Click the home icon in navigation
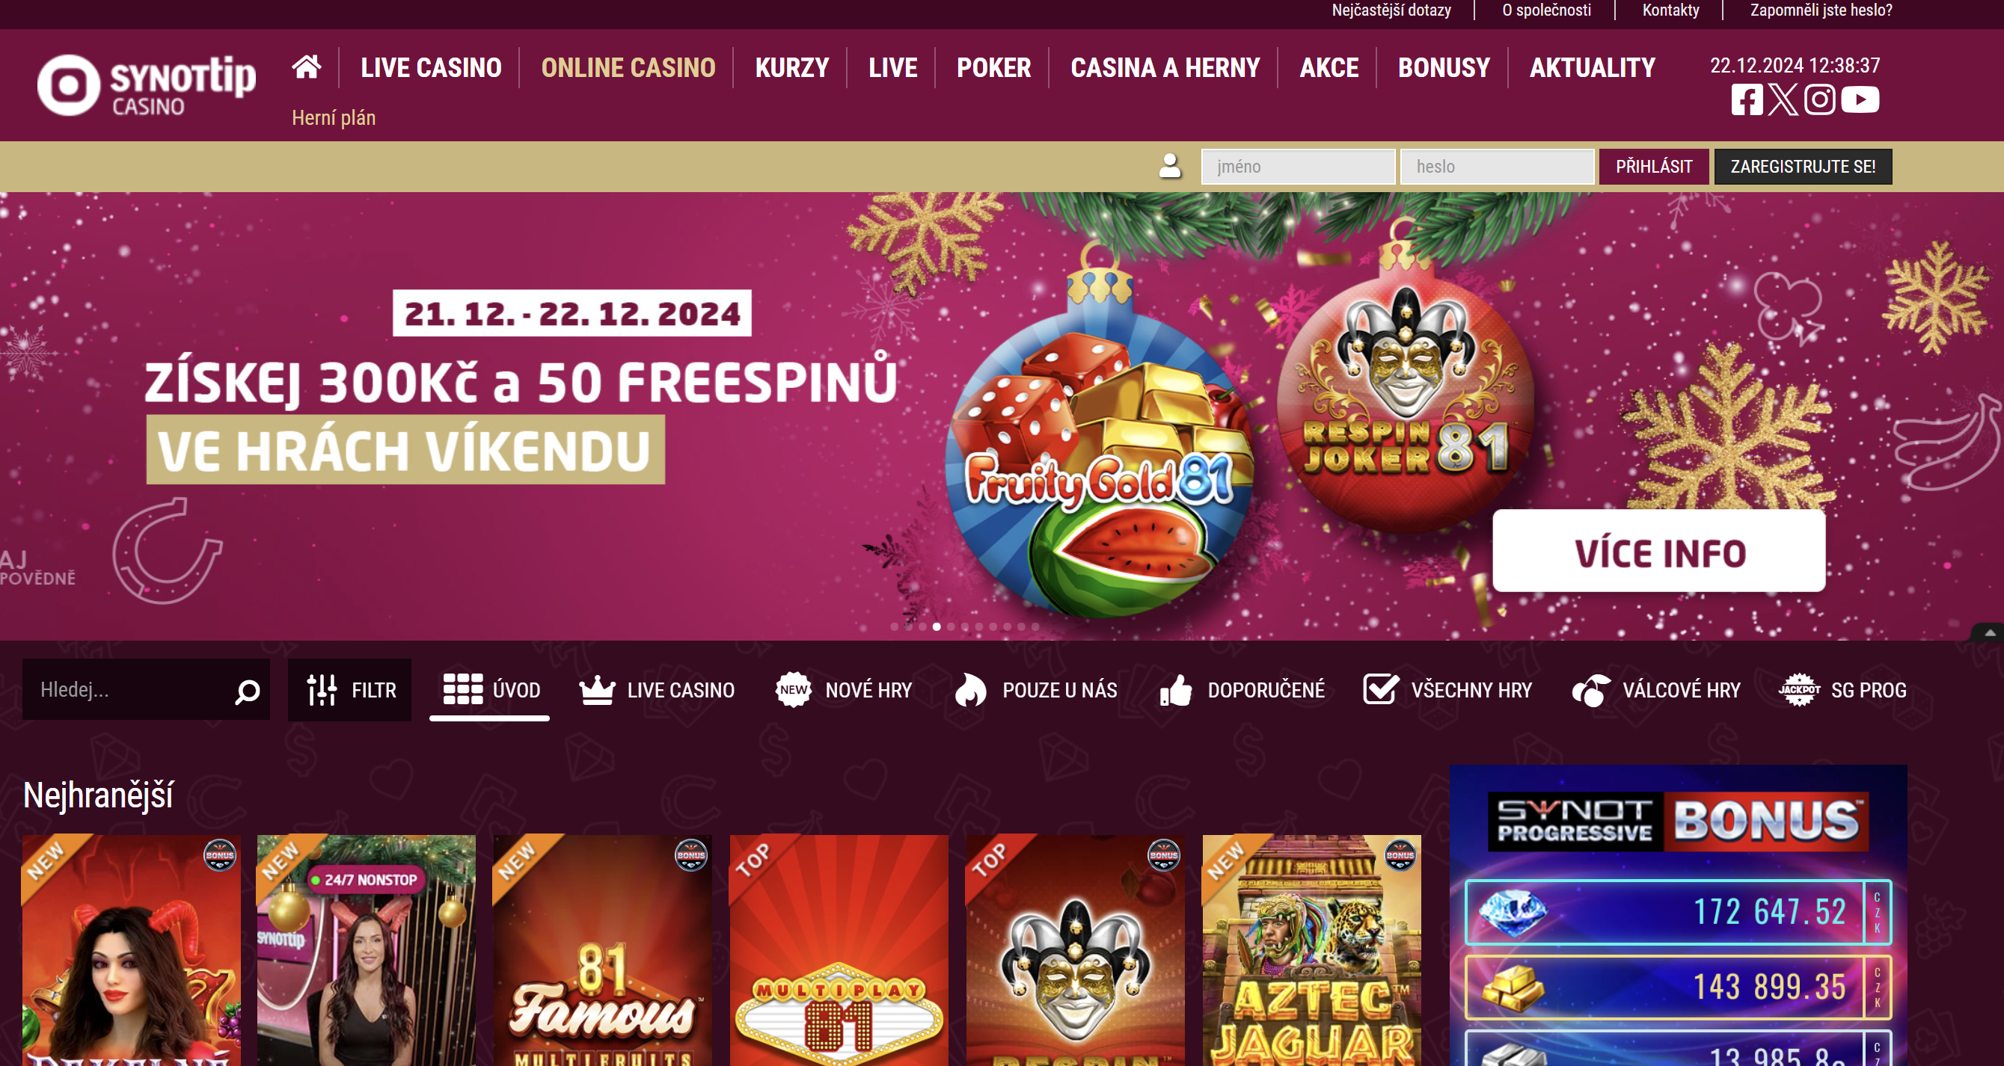 click(x=306, y=67)
